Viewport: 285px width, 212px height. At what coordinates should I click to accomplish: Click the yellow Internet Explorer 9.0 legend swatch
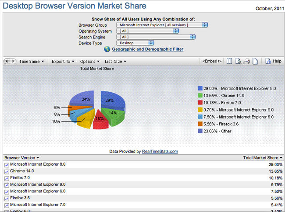200,110
